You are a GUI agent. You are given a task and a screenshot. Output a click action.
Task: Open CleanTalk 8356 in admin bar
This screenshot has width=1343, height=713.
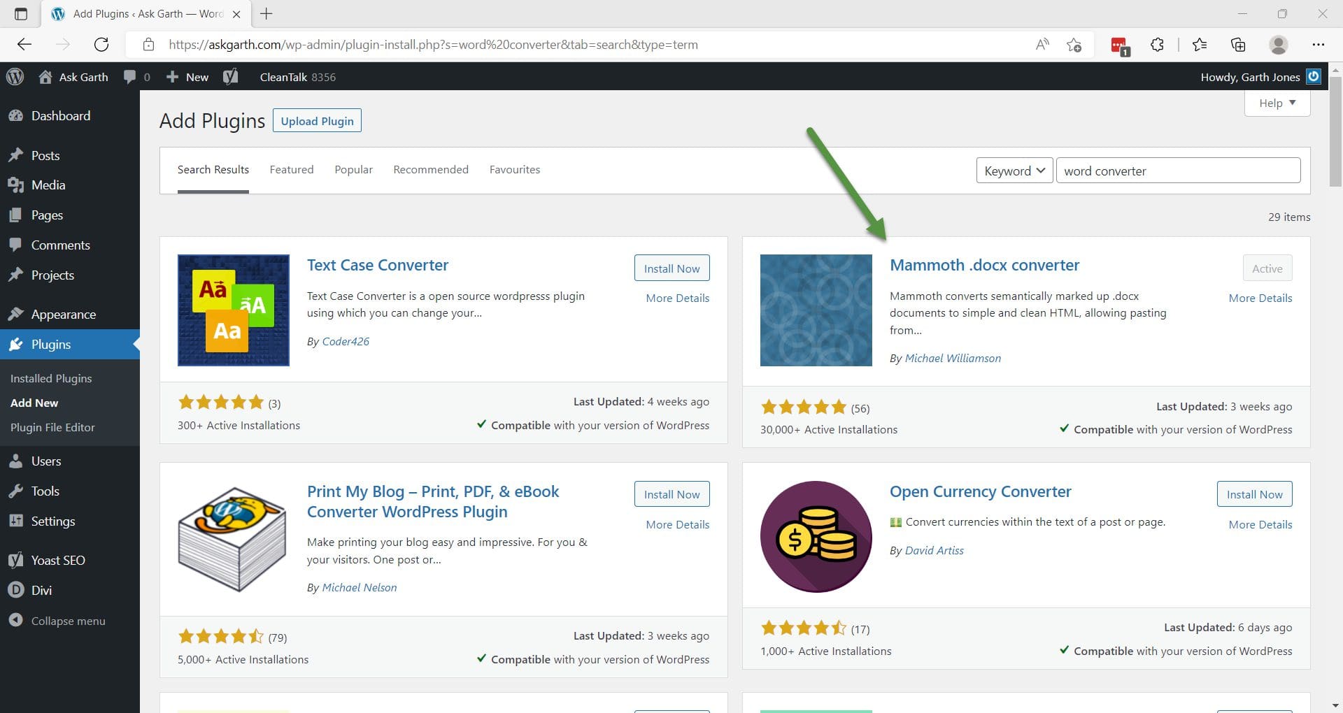[x=298, y=77]
